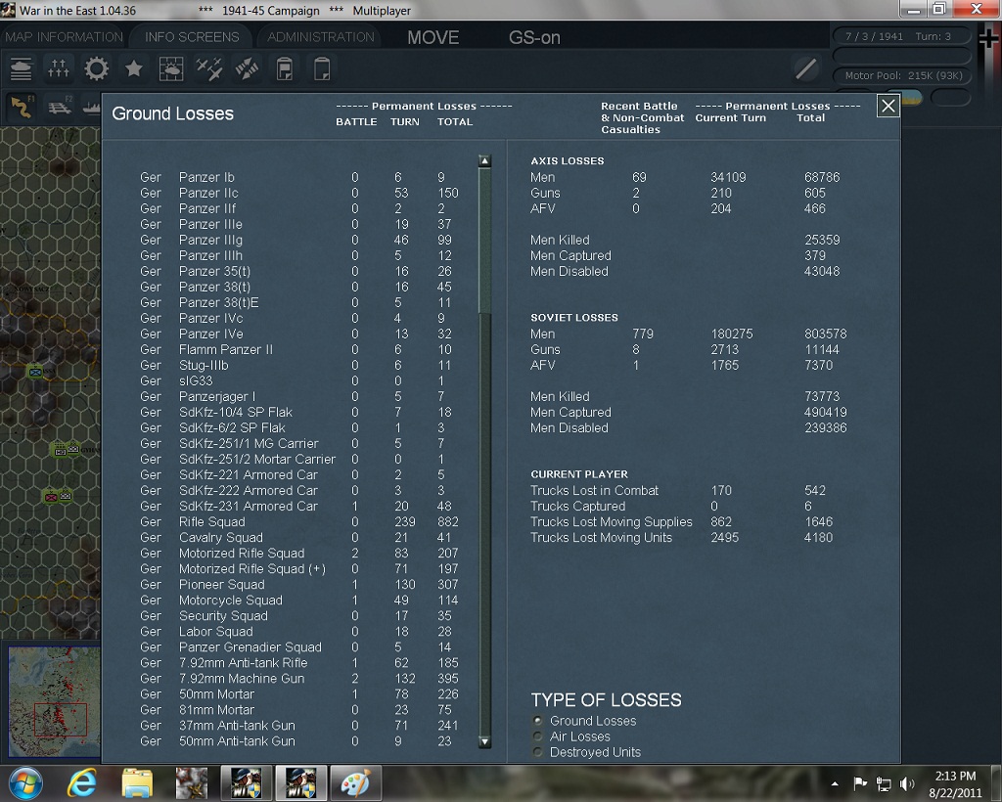Click the Motorized Rifle Squad (+) row
Screen dimensions: 1002x802
299,568
